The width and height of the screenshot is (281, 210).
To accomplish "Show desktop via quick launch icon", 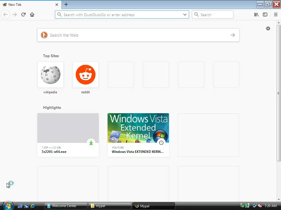I will [x=20, y=206].
